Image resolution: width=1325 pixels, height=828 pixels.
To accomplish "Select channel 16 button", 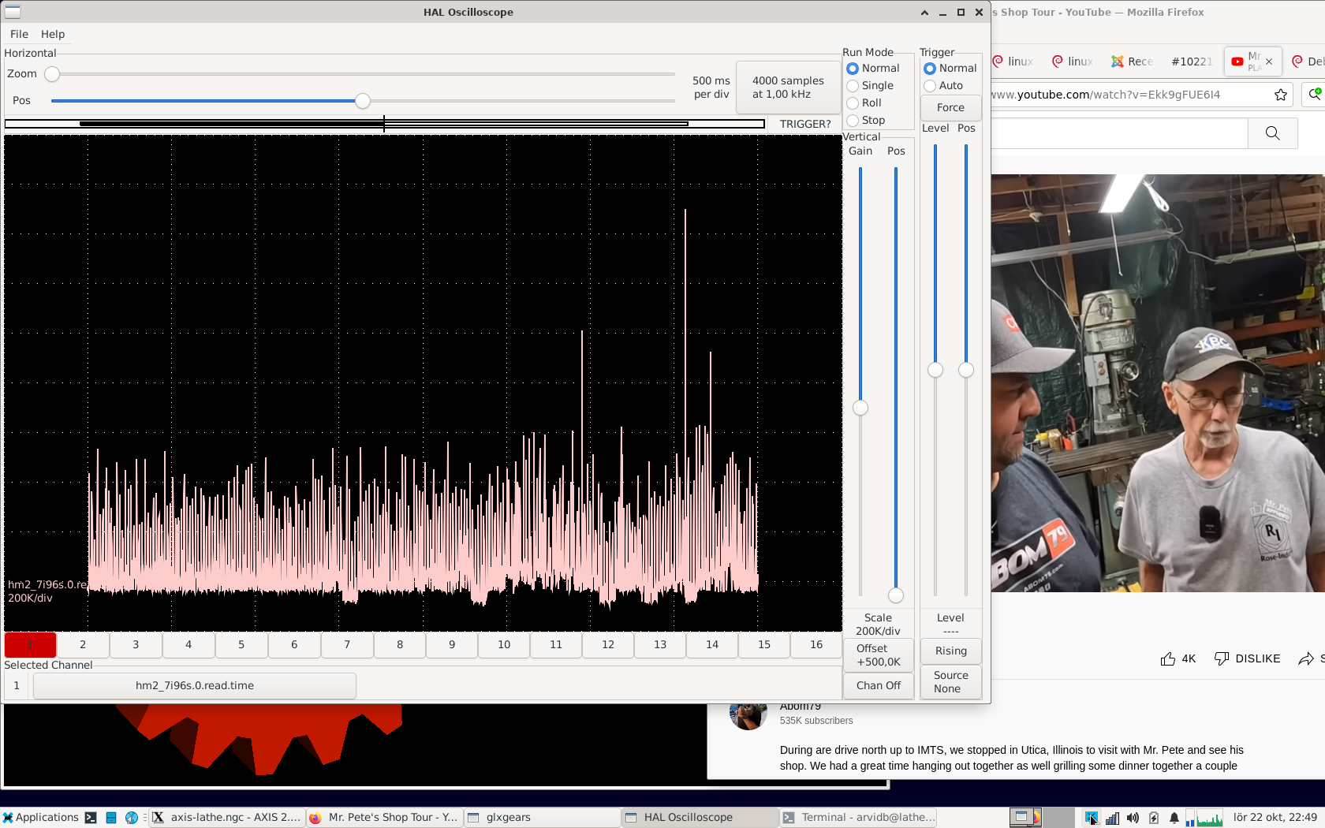I will [x=816, y=644].
